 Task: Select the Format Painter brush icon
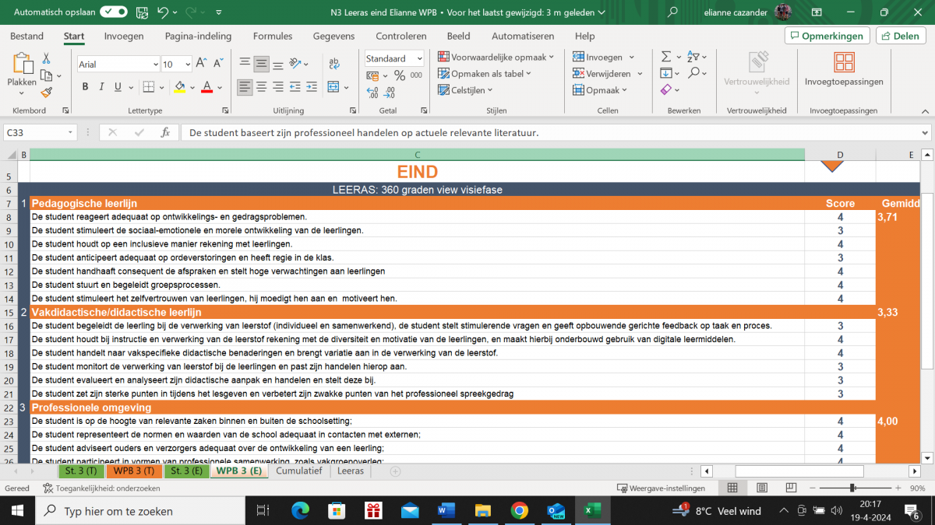tap(46, 92)
